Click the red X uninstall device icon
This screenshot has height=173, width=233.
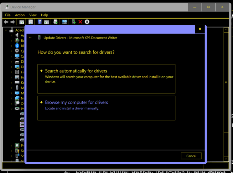(80, 22)
